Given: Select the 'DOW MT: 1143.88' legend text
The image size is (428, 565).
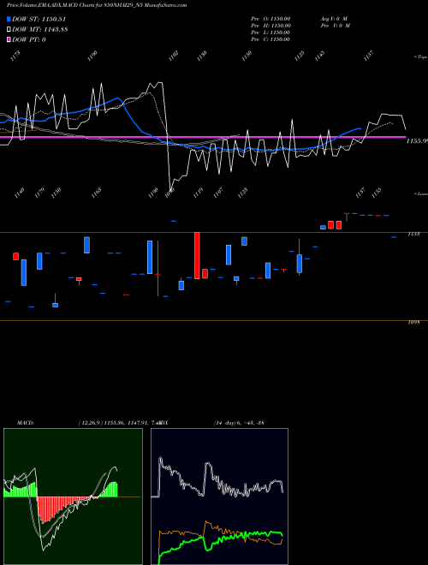Looking at the screenshot, I should click(40, 30).
